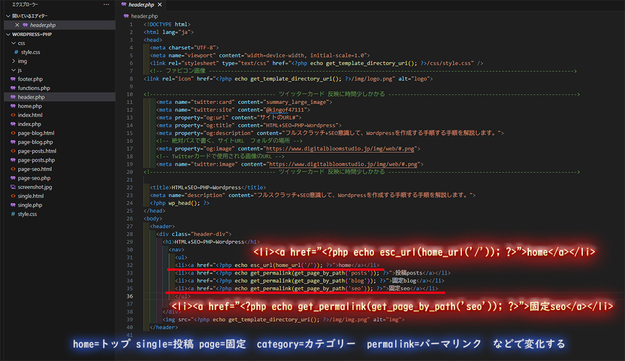
Task: Click the 固定blog list item code line
Action: [310, 281]
